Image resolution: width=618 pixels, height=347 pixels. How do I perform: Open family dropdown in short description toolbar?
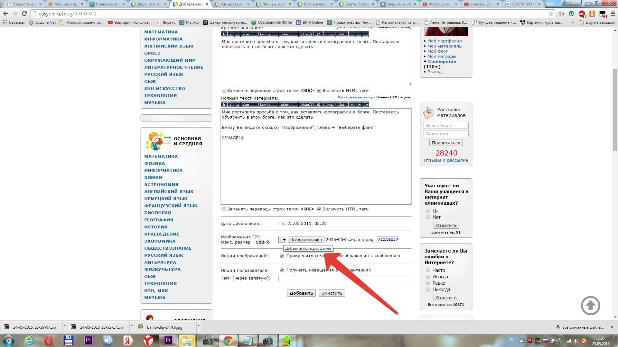[268, 34]
